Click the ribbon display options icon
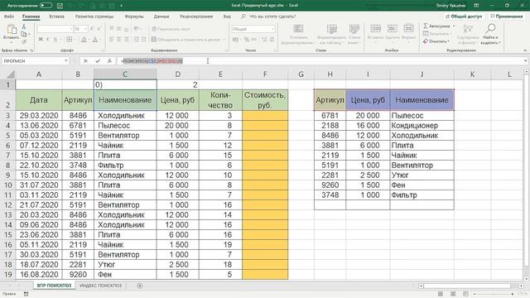530x298 pixels. point(476,6)
